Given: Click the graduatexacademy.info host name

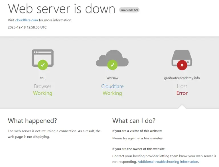Looking at the screenshot, I should [x=182, y=78].
